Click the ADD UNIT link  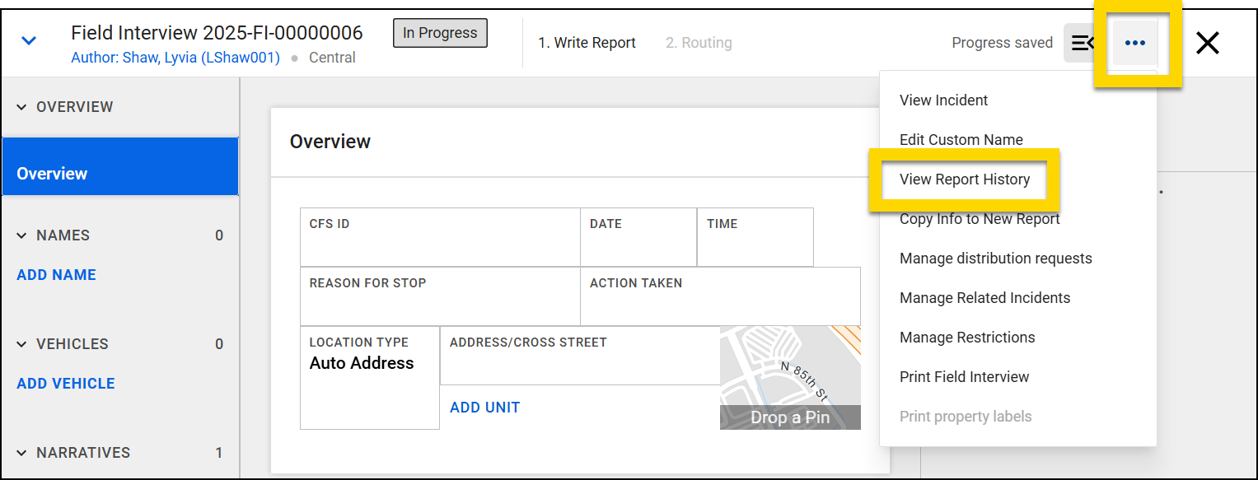(x=484, y=407)
